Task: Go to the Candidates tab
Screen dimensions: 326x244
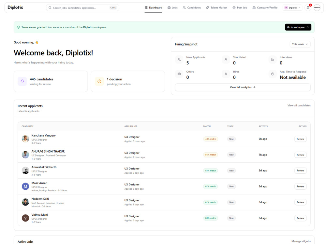Action: (x=192, y=8)
